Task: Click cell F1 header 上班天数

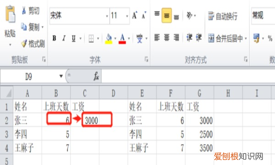Action: pos(171,106)
